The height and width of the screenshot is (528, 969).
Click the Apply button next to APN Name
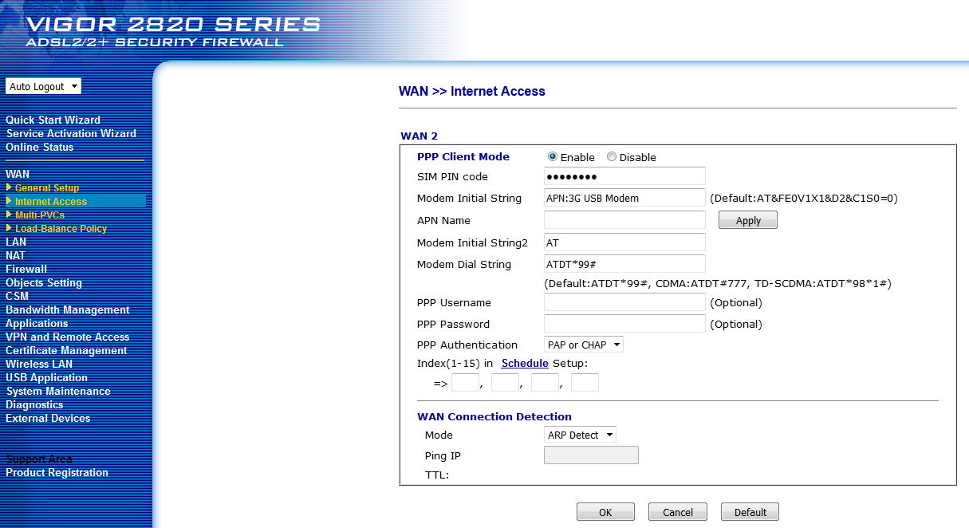pyautogui.click(x=747, y=221)
